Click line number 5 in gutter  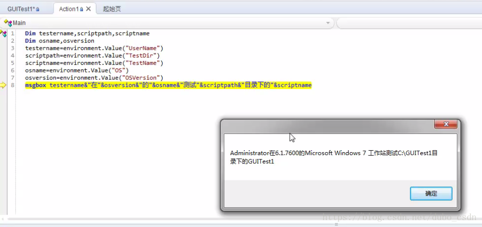(x=12, y=63)
